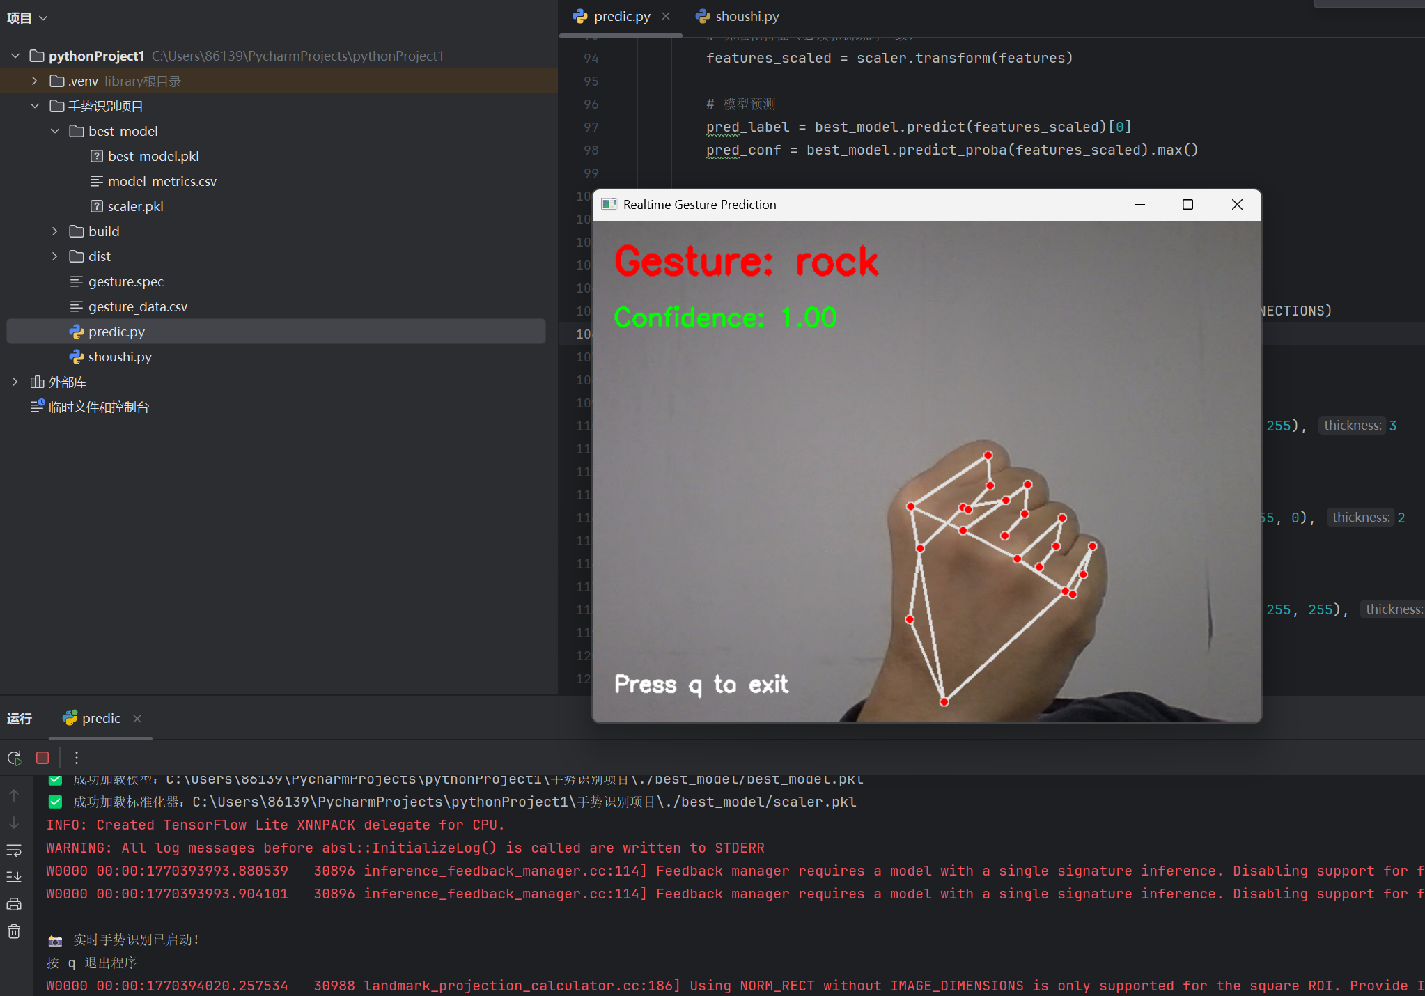Close the predic.py editor tab

[666, 16]
